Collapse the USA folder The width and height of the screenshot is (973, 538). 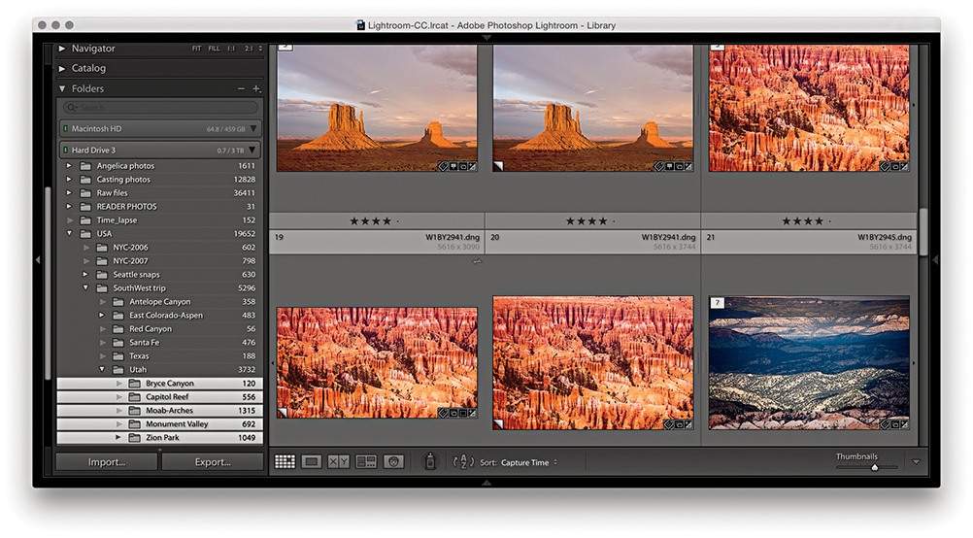69,234
